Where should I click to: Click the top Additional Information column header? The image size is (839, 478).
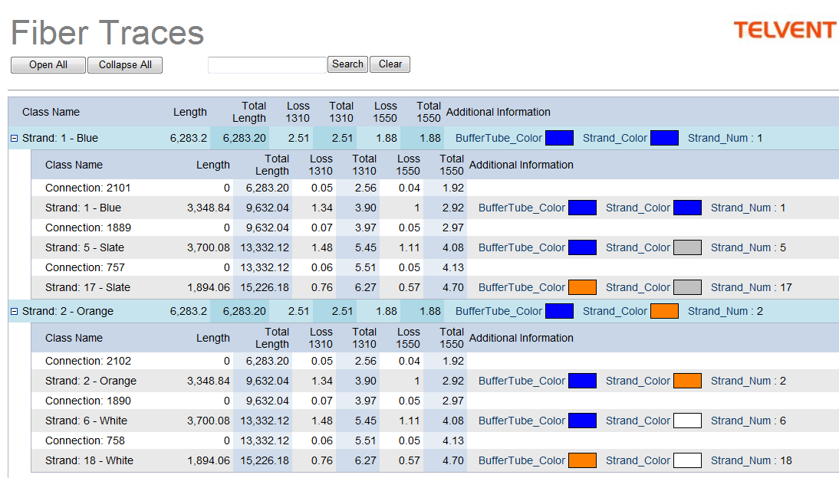pos(498,112)
